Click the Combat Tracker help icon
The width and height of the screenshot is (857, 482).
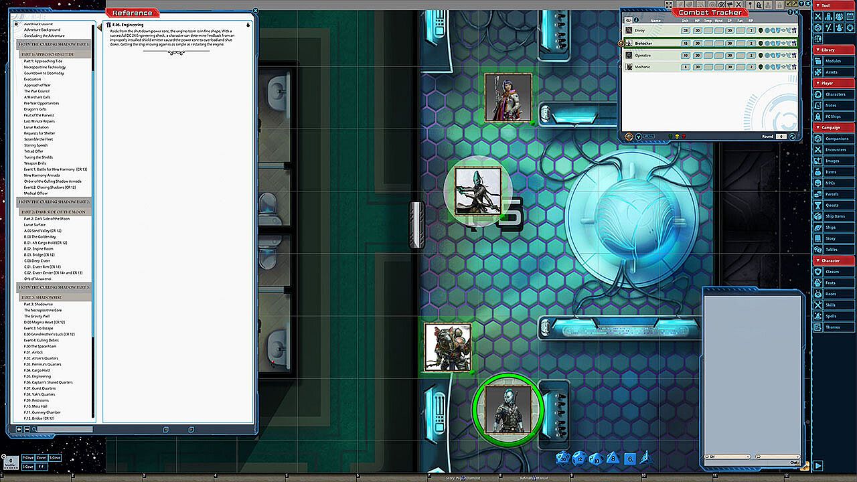tap(791, 12)
